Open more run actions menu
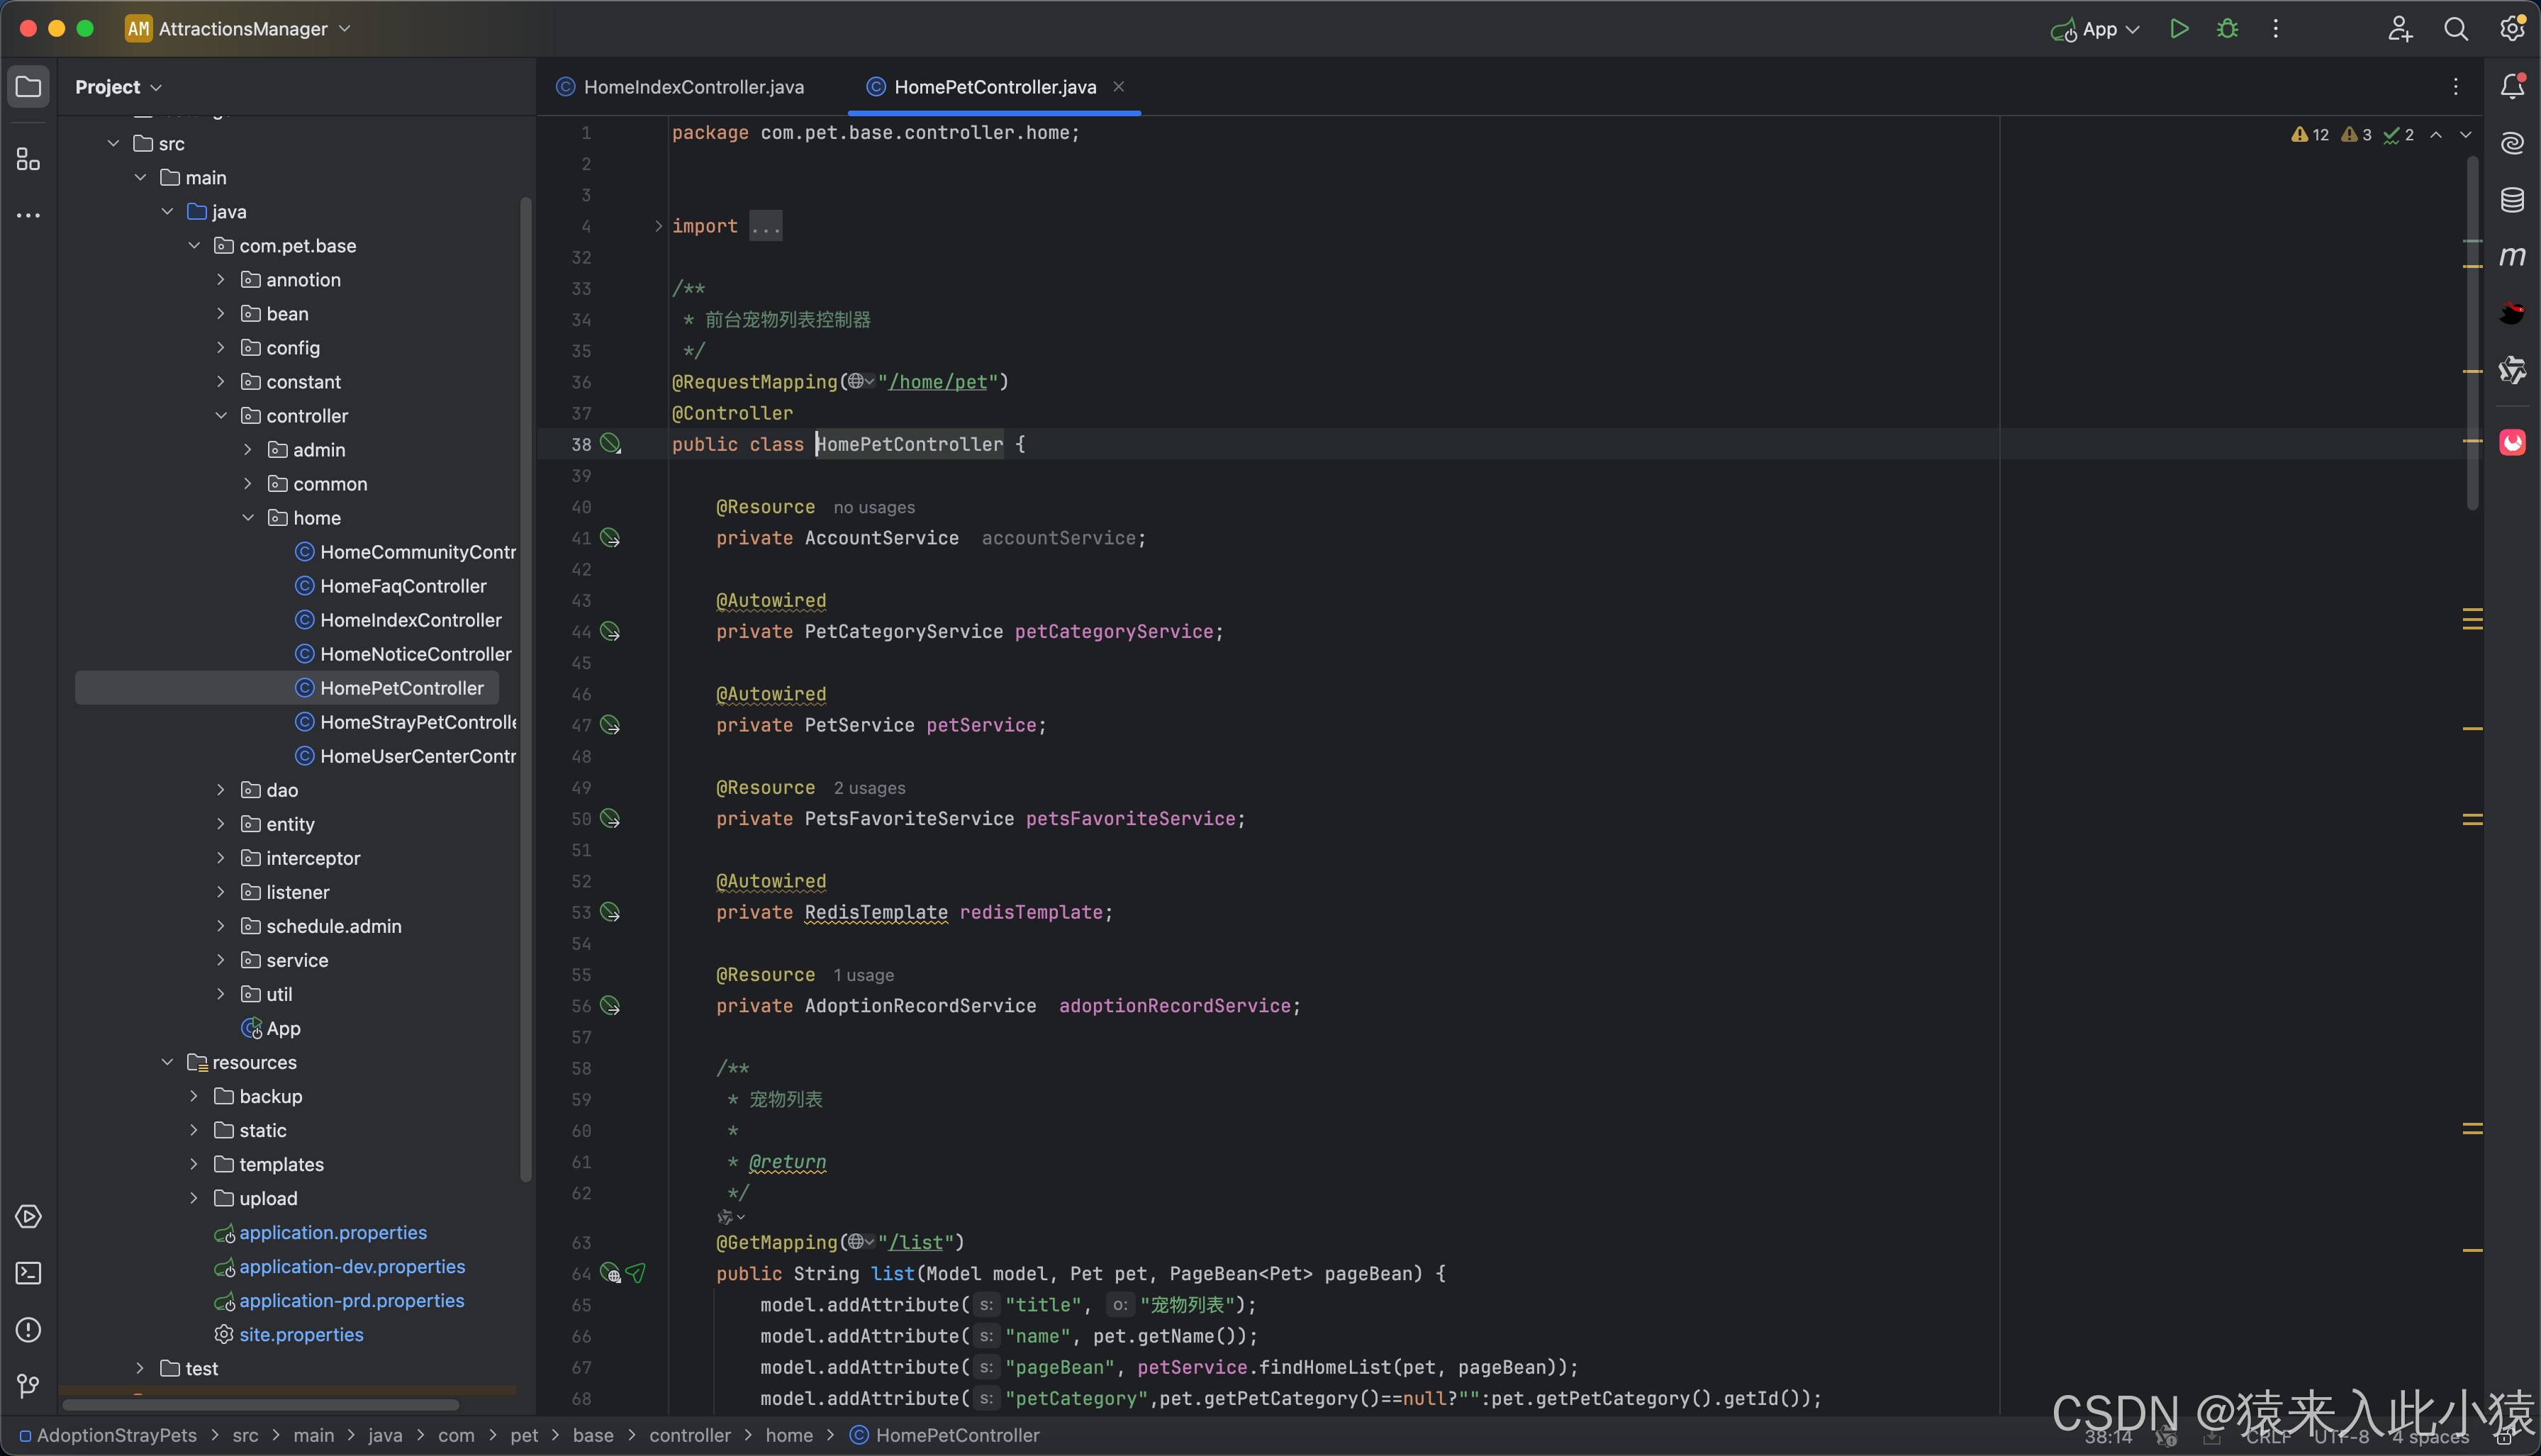This screenshot has width=2541, height=1456. tap(2275, 29)
